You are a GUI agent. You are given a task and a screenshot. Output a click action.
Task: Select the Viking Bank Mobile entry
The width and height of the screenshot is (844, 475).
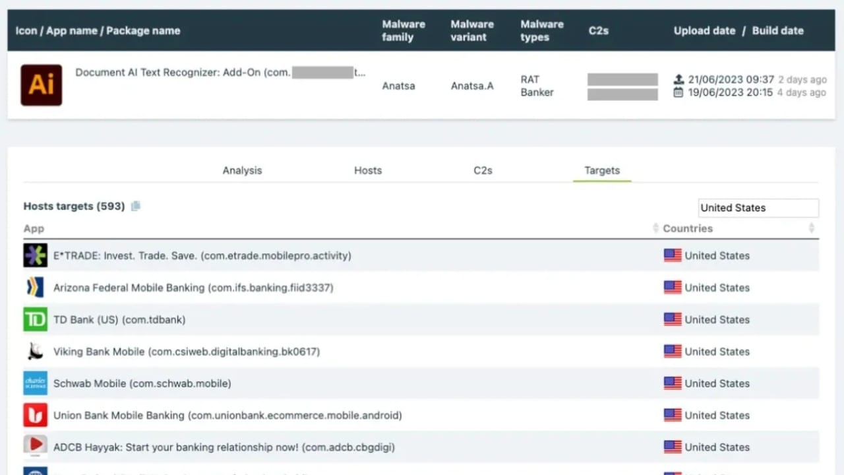tap(187, 352)
